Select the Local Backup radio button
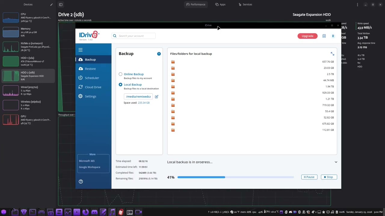This screenshot has width=385, height=216. (121, 85)
